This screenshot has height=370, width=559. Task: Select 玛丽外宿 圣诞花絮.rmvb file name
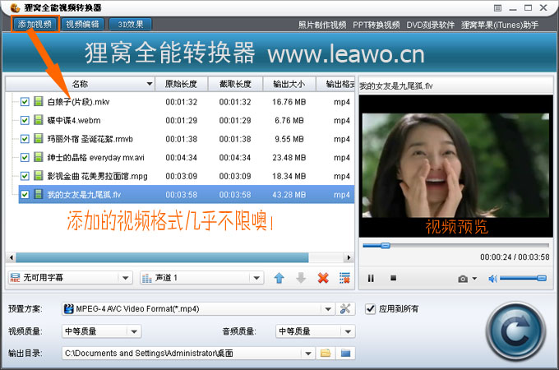(90, 139)
